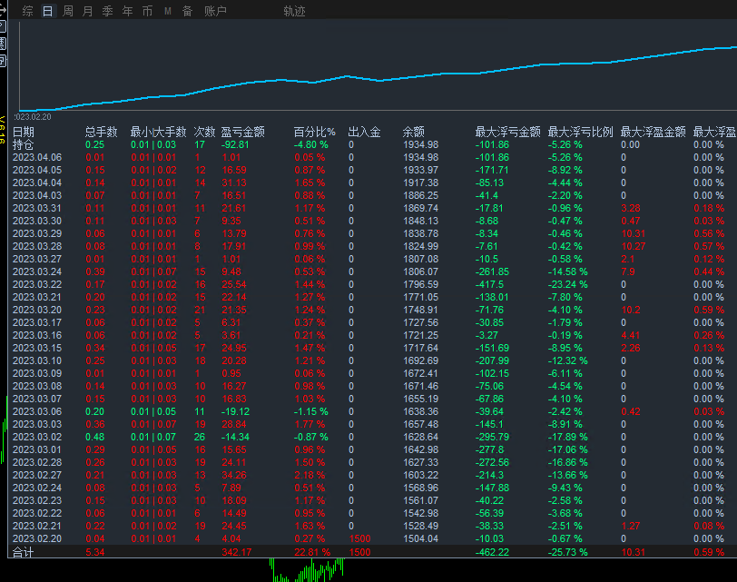The width and height of the screenshot is (737, 582).
Task: Select the 2023.03.16 date row
Action: point(372,335)
